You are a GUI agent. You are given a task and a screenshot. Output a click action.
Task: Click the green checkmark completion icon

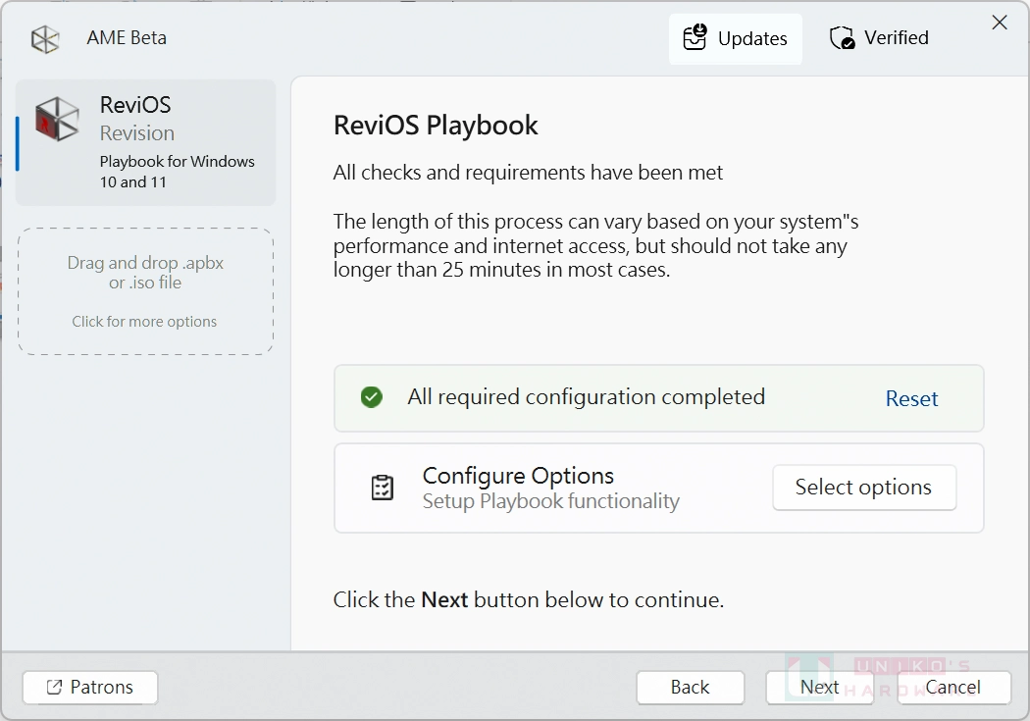point(371,397)
